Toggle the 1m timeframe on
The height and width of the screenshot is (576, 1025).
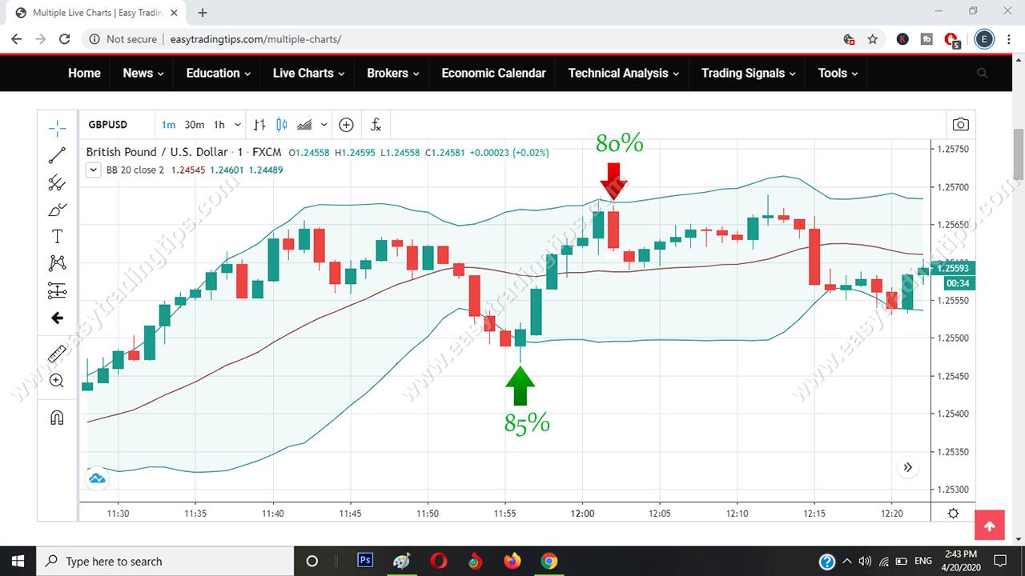(169, 124)
